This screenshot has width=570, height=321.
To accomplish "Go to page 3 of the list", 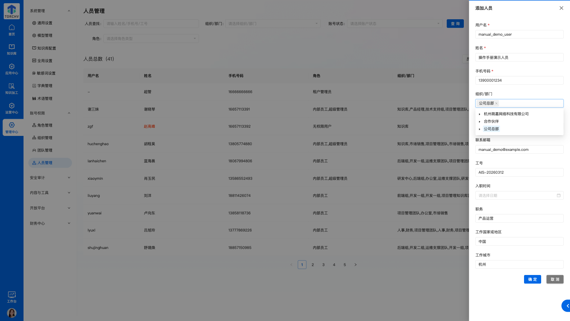I will tap(323, 265).
